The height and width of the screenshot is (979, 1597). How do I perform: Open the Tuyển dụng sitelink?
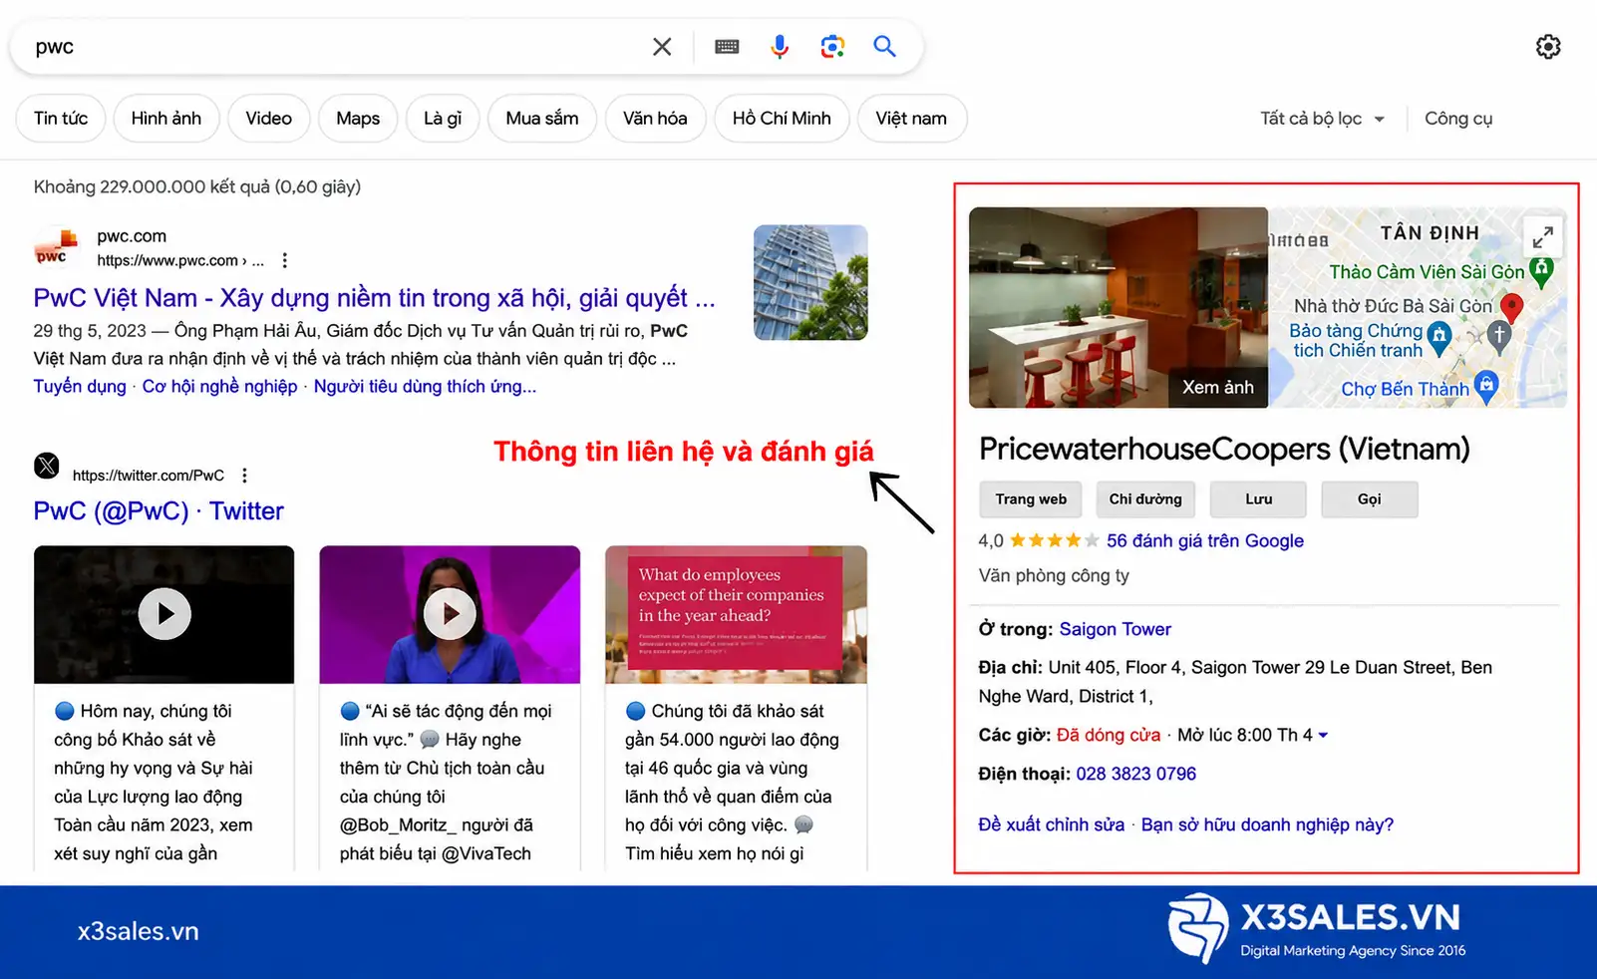(x=80, y=387)
